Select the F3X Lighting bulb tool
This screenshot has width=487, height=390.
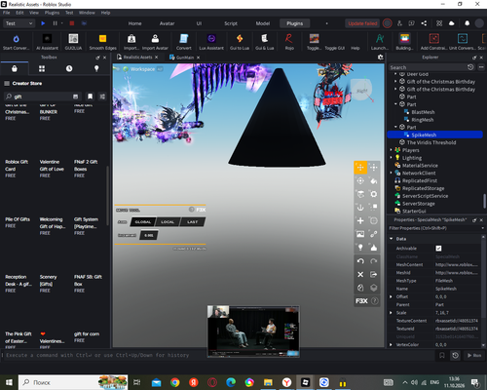(360, 248)
